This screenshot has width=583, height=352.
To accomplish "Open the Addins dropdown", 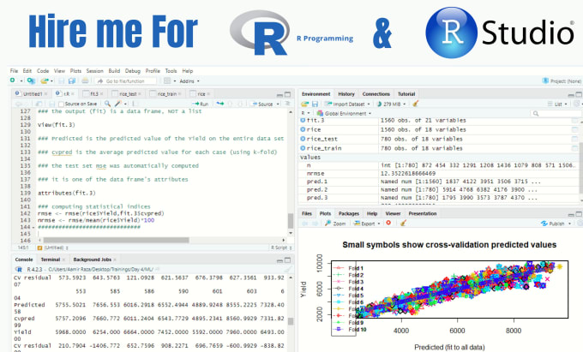I will coord(189,81).
